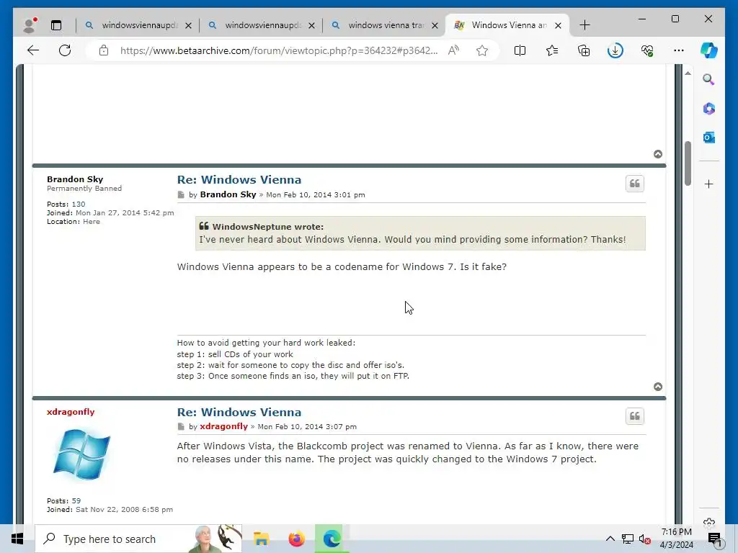Viewport: 738px width, 553px height.
Task: Open File Explorer from taskbar
Action: pyautogui.click(x=261, y=539)
